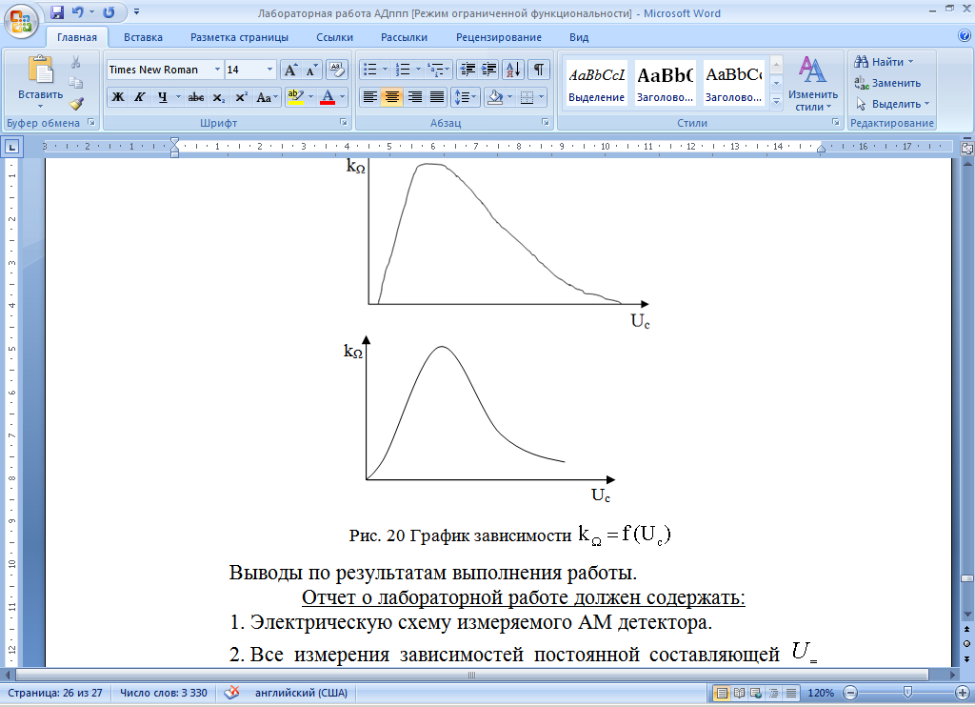Screen dimensions: 975x707
Task: Open the Шрифт dialog launcher
Action: [343, 123]
